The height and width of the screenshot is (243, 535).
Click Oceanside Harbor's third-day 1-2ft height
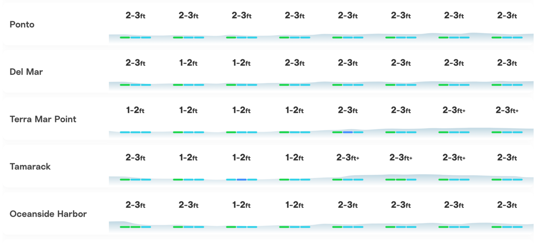241,205
